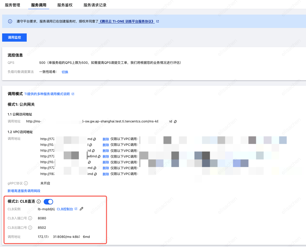
Task: Click the pencil edit icon for CLB实例
Action: click(82, 209)
